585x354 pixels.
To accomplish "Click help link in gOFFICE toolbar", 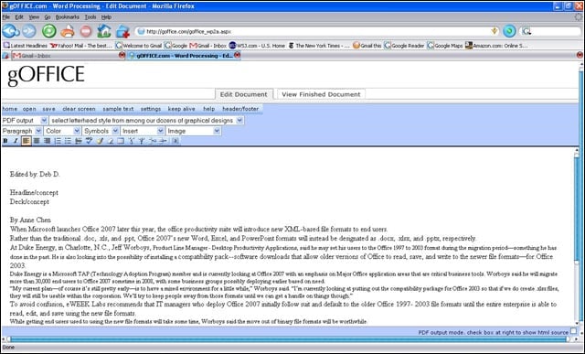I will pyautogui.click(x=209, y=109).
